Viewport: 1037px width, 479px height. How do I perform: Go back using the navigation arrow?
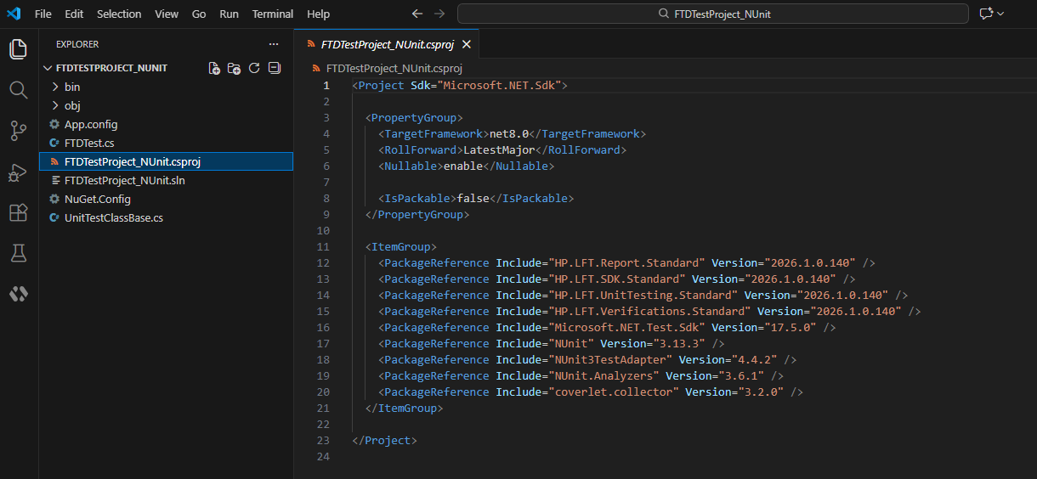coord(416,14)
